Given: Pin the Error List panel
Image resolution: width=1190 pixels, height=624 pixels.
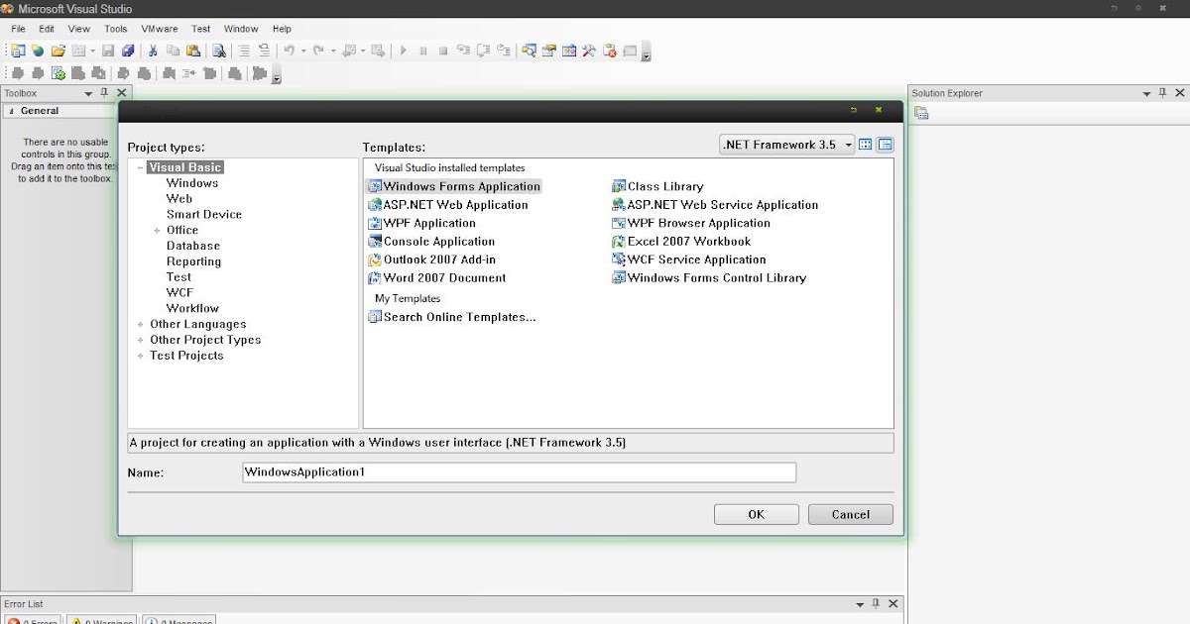Looking at the screenshot, I should [x=877, y=603].
